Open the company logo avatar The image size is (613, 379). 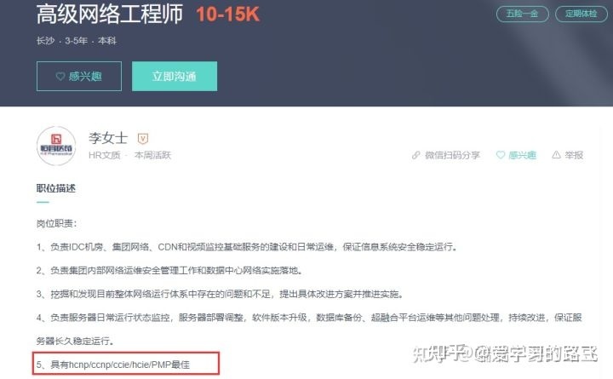pos(56,146)
